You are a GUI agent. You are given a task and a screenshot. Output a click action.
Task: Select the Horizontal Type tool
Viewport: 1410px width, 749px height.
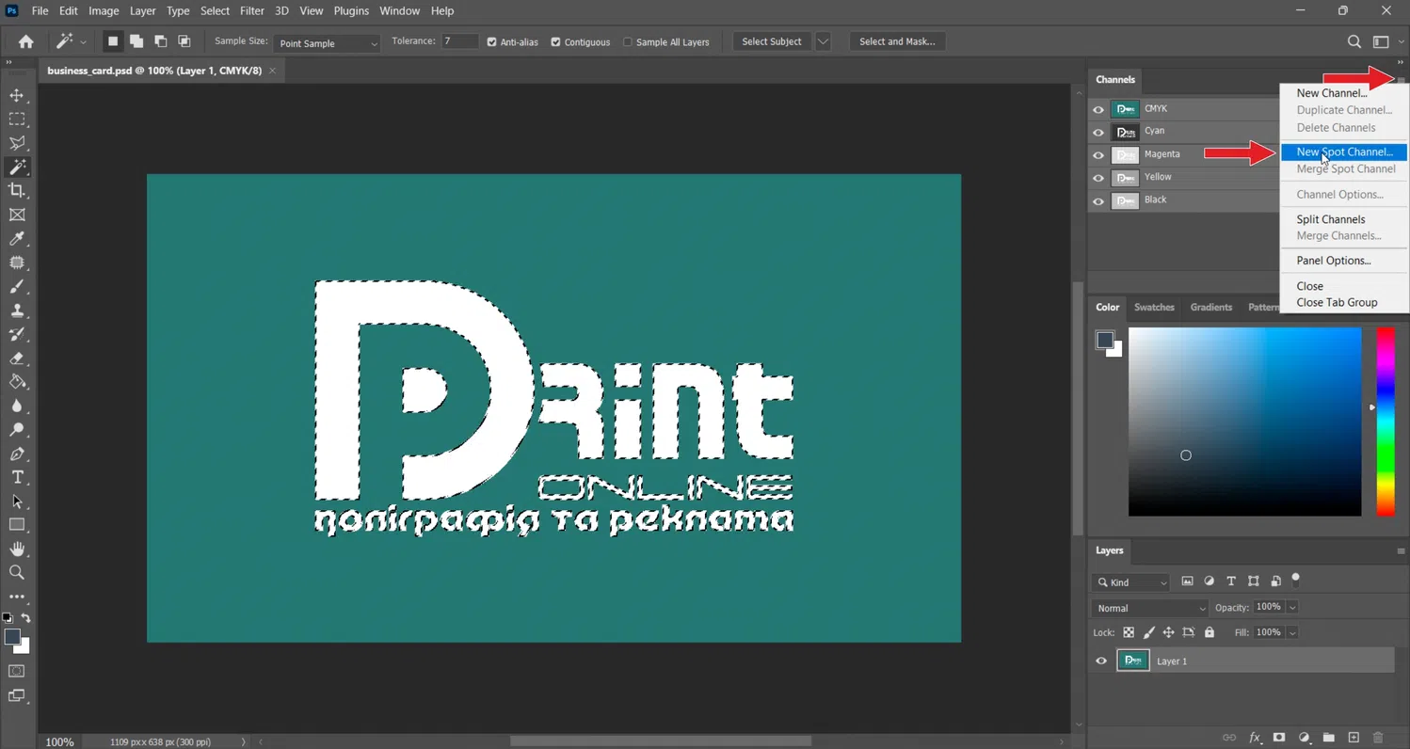17,477
